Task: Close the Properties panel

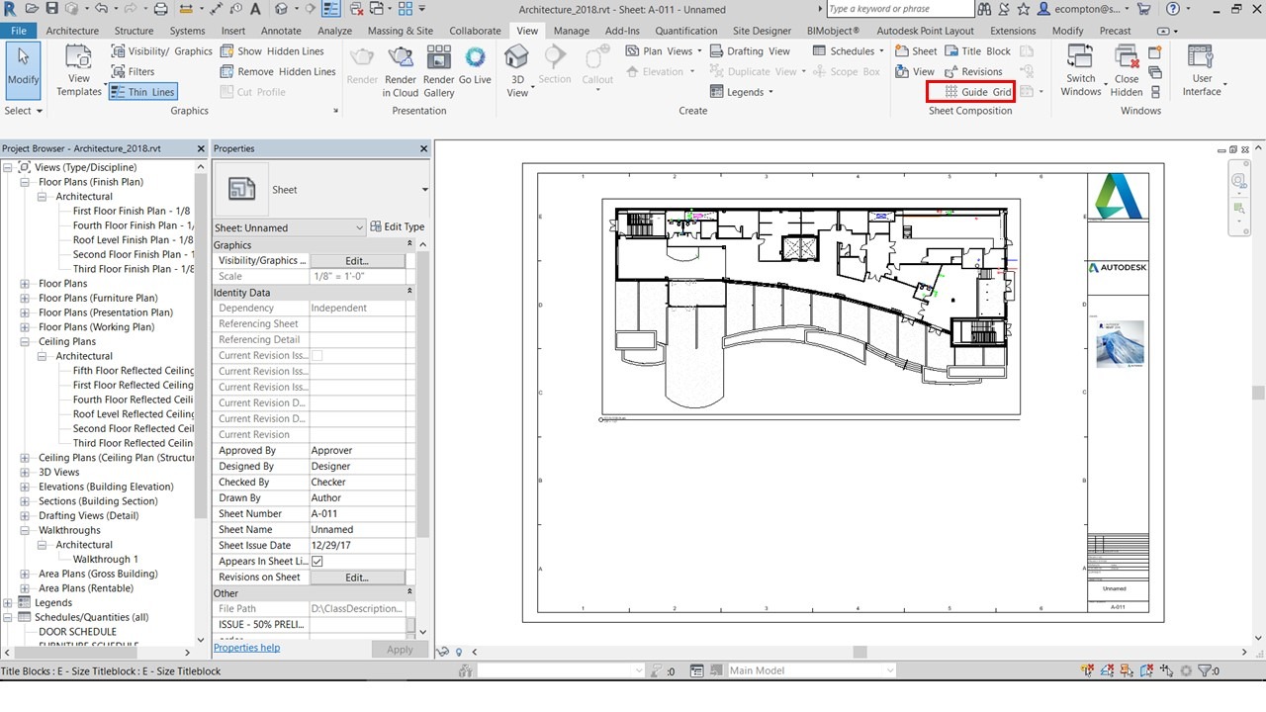Action: point(423,149)
